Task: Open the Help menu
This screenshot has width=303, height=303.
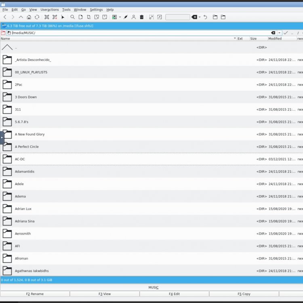Action: pyautogui.click(x=110, y=10)
